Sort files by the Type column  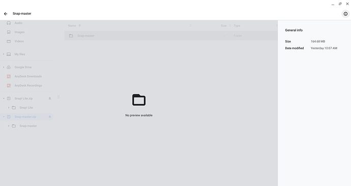click(x=237, y=26)
